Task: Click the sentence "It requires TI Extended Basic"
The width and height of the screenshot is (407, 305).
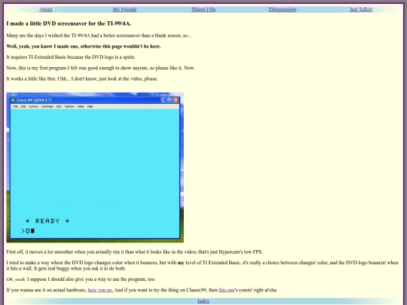Action: pos(71,57)
